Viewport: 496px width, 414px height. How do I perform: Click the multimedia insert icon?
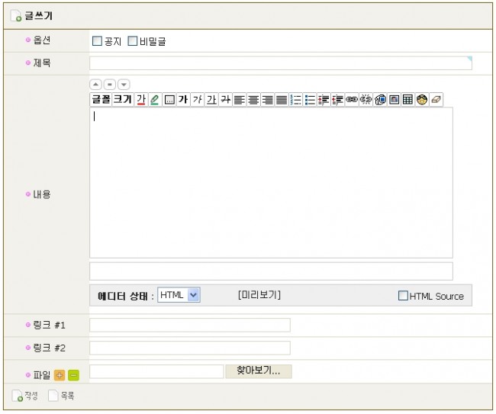[x=380, y=100]
